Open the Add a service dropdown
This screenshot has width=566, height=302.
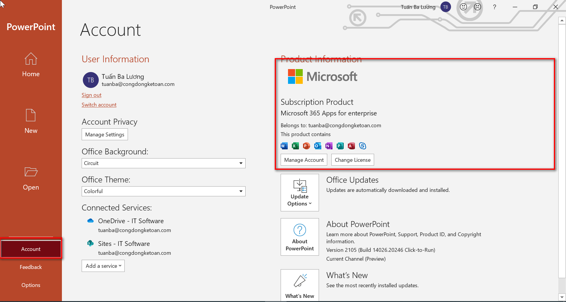click(x=103, y=266)
